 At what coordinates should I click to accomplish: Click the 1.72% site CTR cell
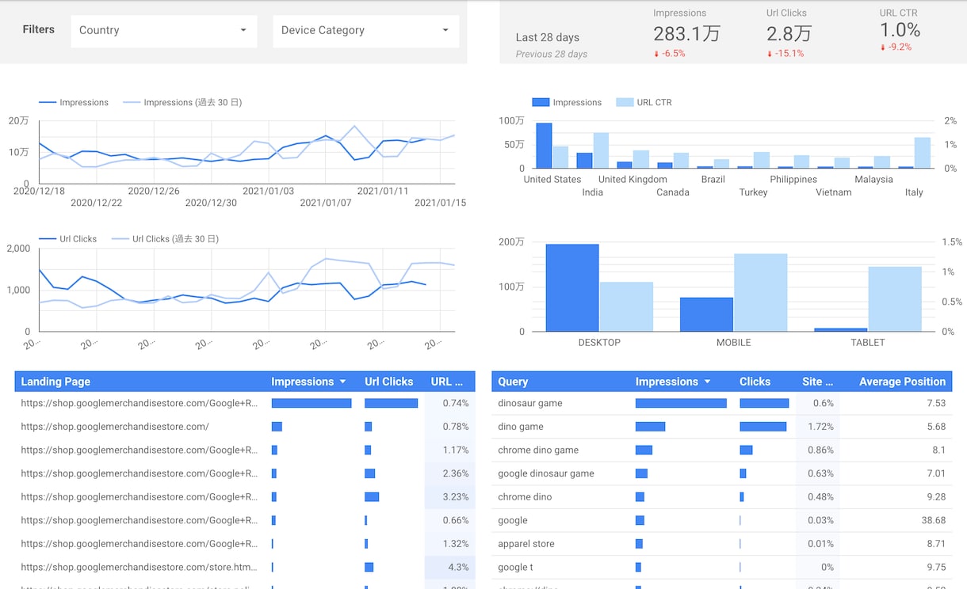point(820,427)
